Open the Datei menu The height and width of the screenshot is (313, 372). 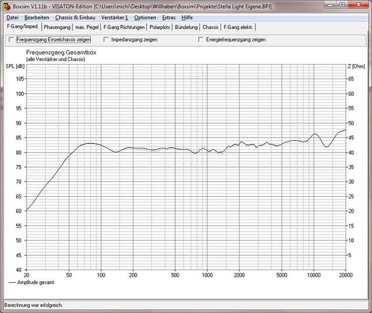(12, 17)
